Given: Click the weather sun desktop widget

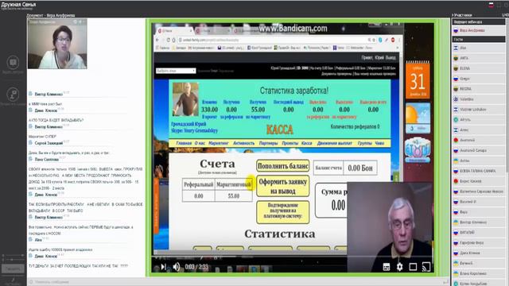Looking at the screenshot, I should [418, 118].
